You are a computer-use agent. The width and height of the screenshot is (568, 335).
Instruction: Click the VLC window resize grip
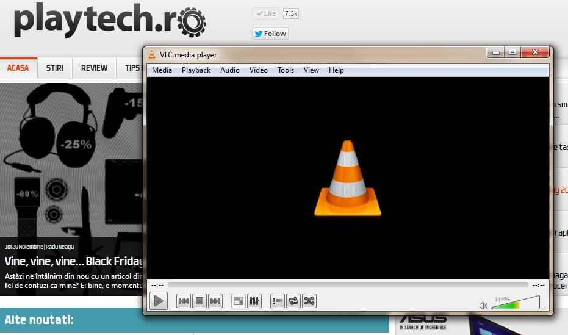545,307
